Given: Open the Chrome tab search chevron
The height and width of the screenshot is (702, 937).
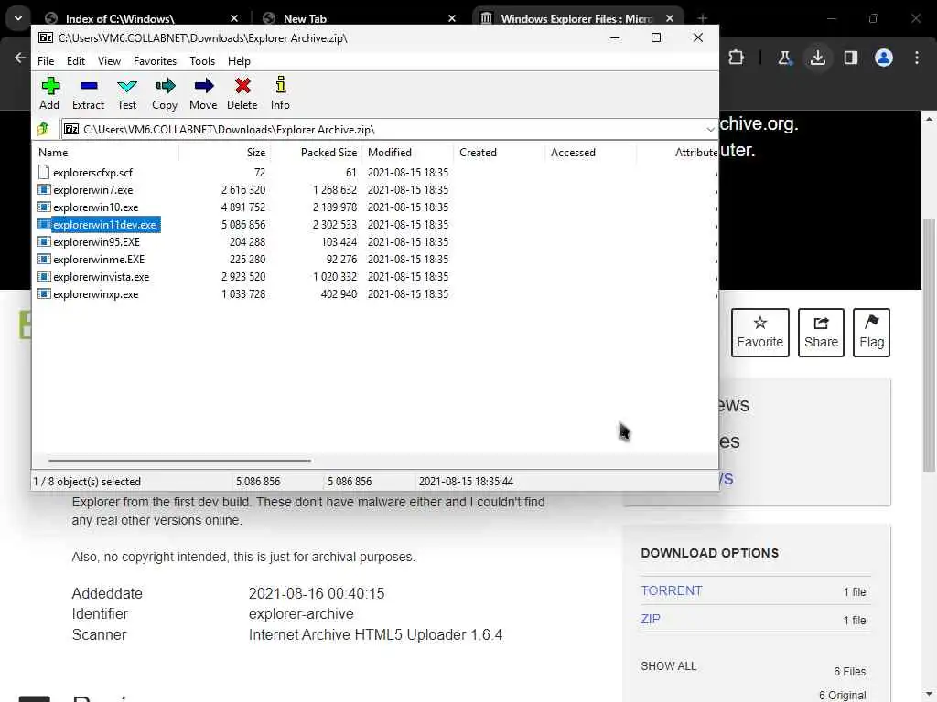Looking at the screenshot, I should [18, 18].
